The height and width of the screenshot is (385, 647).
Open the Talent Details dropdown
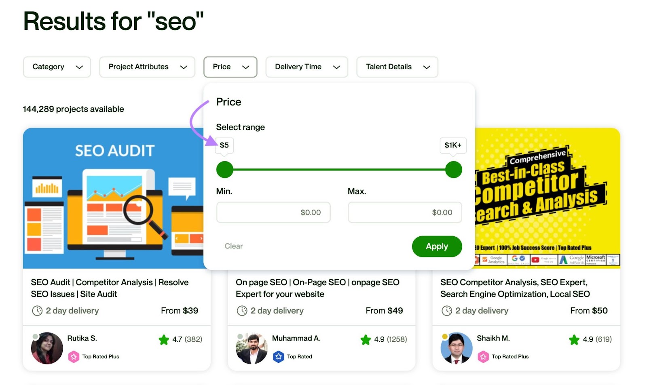click(x=397, y=67)
